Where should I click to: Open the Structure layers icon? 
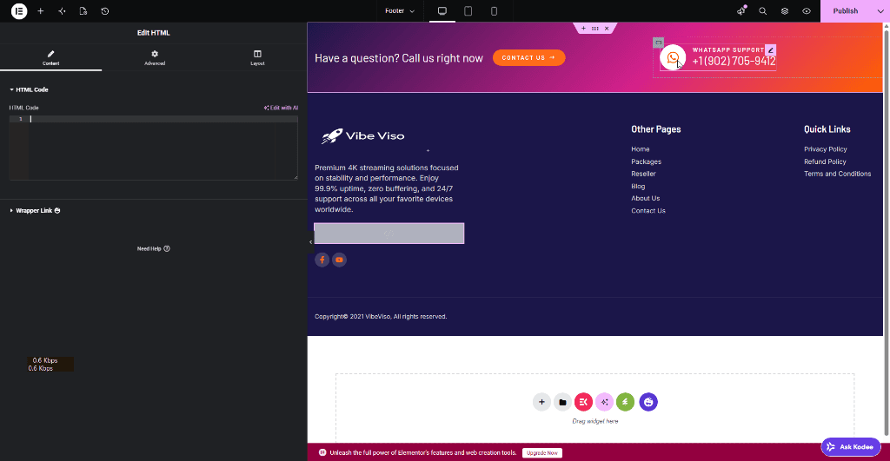point(785,10)
